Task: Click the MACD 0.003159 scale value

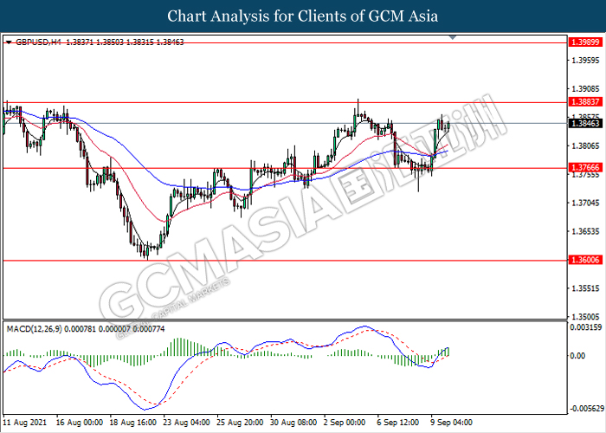Action: (x=586, y=327)
